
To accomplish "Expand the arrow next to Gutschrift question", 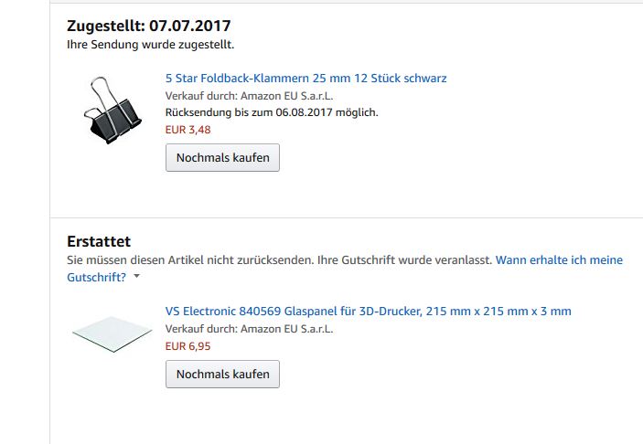I will pos(136,277).
